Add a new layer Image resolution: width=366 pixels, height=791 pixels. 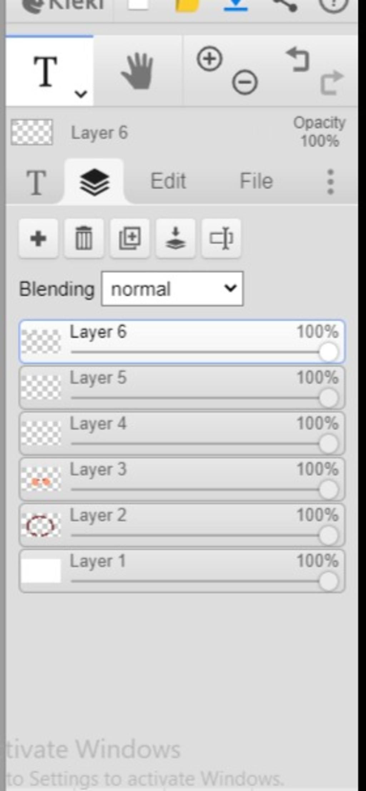(x=38, y=238)
